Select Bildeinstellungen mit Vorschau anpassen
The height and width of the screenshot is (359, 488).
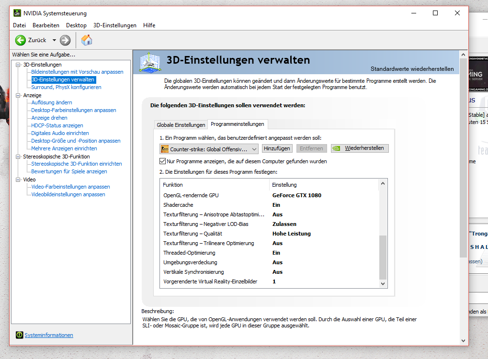pyautogui.click(x=77, y=72)
